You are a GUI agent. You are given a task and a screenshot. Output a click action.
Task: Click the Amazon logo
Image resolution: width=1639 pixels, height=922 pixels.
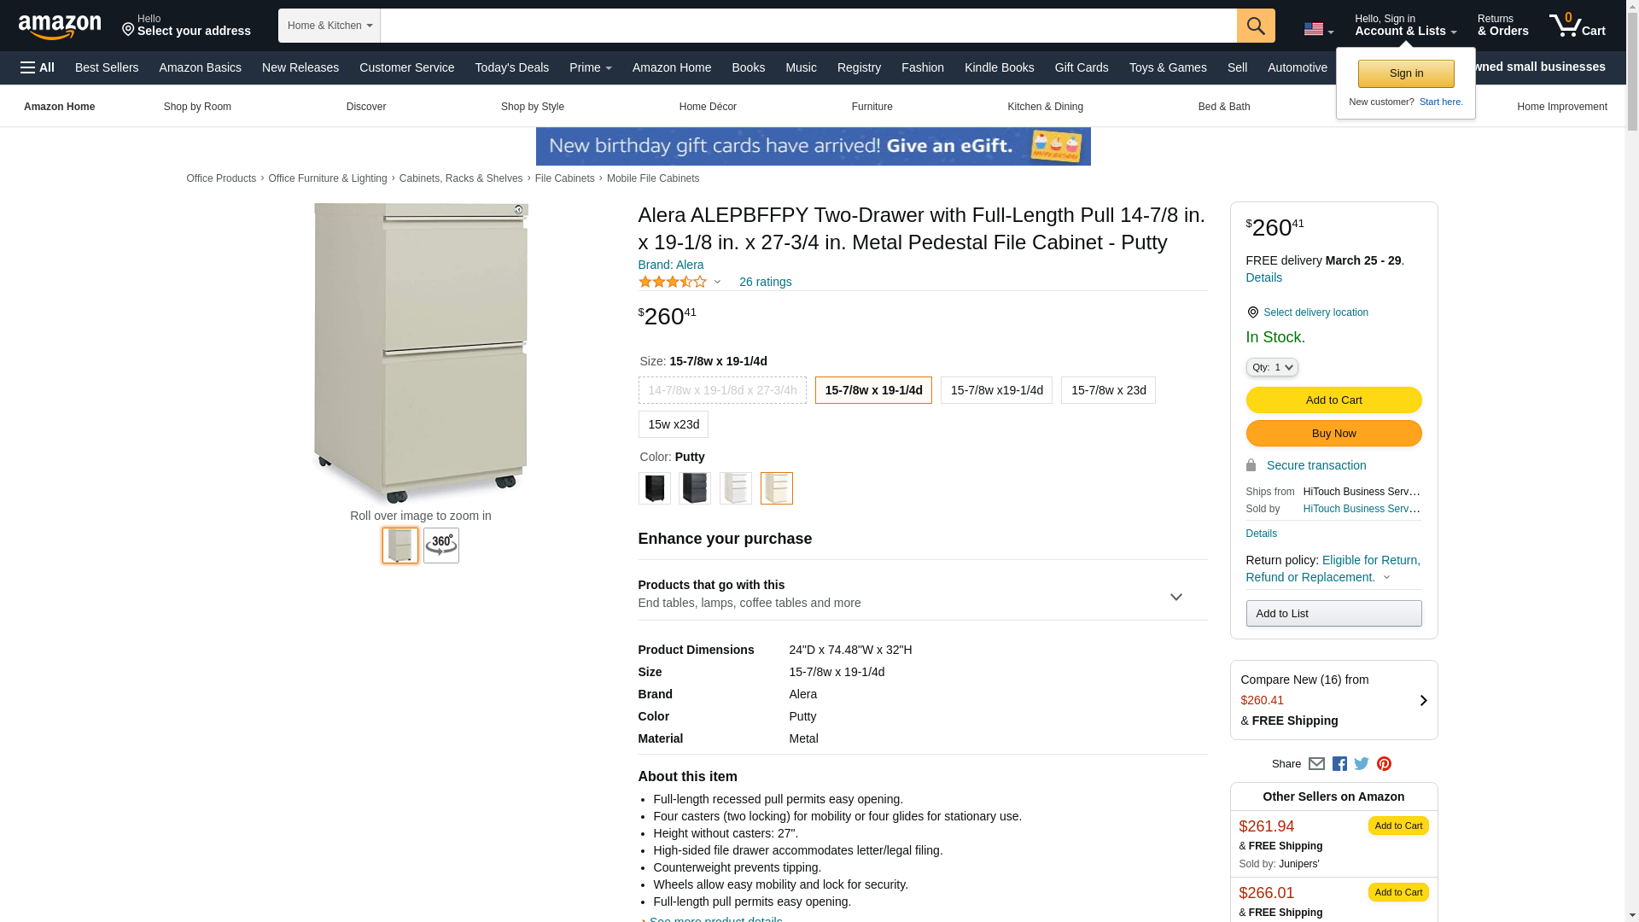coord(60,26)
